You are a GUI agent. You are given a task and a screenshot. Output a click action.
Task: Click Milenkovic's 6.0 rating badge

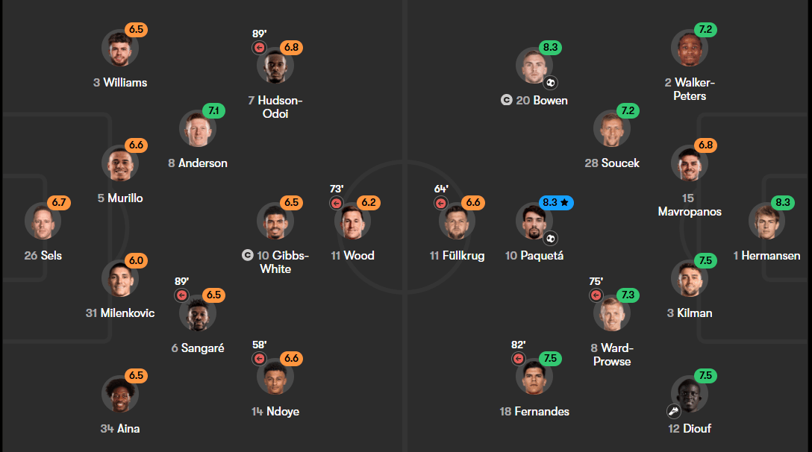136,260
